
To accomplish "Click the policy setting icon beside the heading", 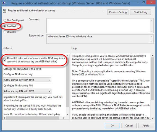I will [5, 11].
